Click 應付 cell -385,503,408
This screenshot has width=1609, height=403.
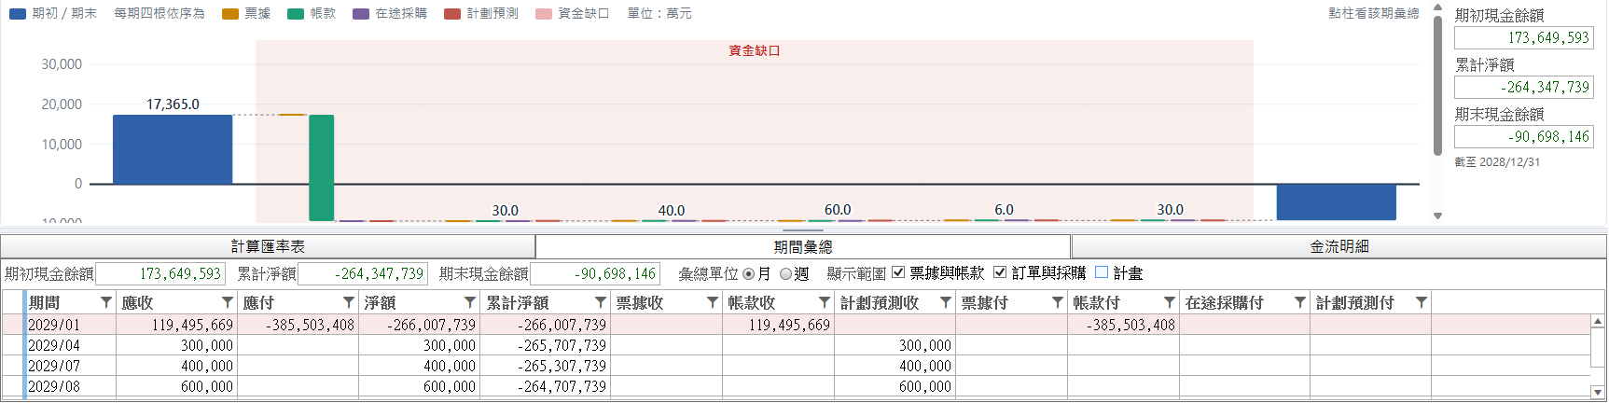pyautogui.click(x=298, y=325)
